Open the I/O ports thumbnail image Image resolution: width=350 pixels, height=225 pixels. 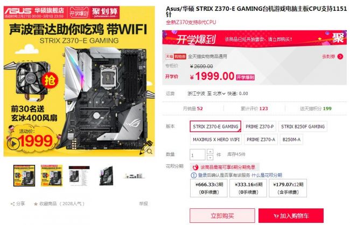pyautogui.click(x=134, y=176)
